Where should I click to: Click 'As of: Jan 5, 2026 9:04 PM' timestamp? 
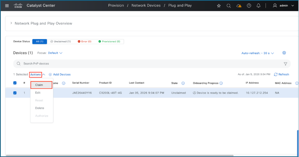pyautogui.click(x=254, y=74)
